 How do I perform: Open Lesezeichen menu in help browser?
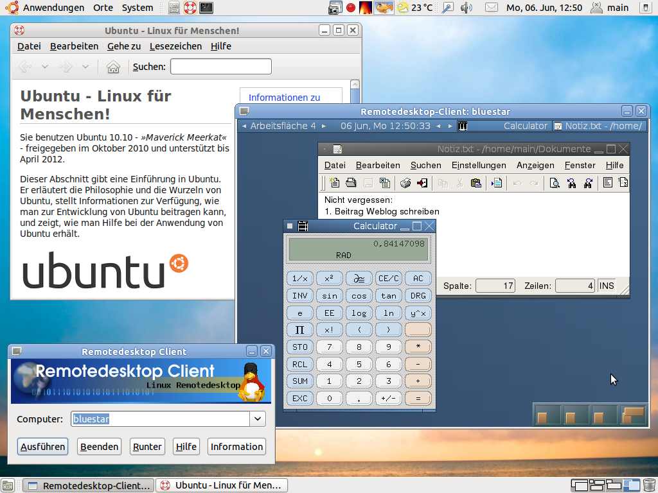point(175,46)
